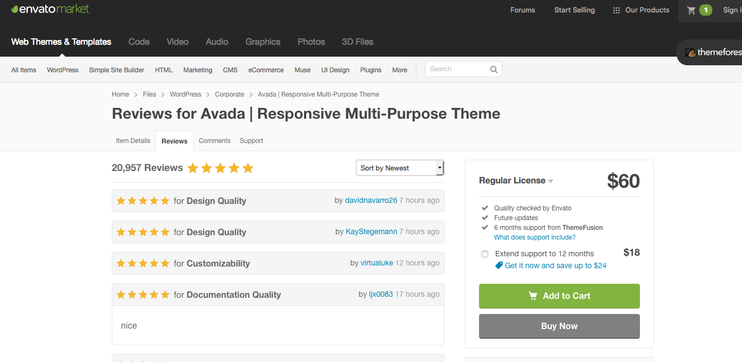Click the ThemeForest logo badge
742x362 pixels.
(710, 52)
